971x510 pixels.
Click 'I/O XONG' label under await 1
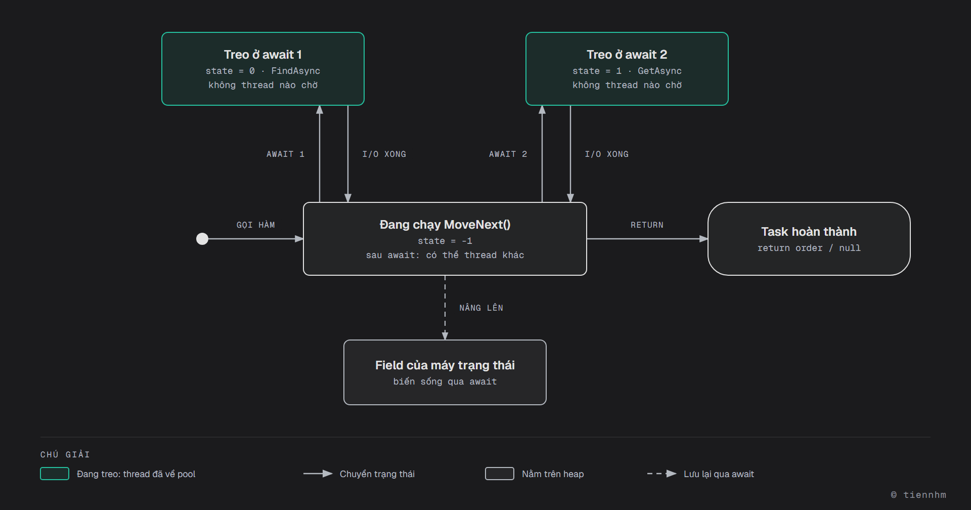click(x=384, y=154)
